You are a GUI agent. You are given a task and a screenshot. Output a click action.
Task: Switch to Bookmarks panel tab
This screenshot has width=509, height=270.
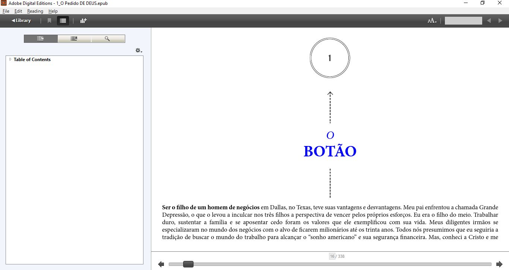[x=74, y=39]
